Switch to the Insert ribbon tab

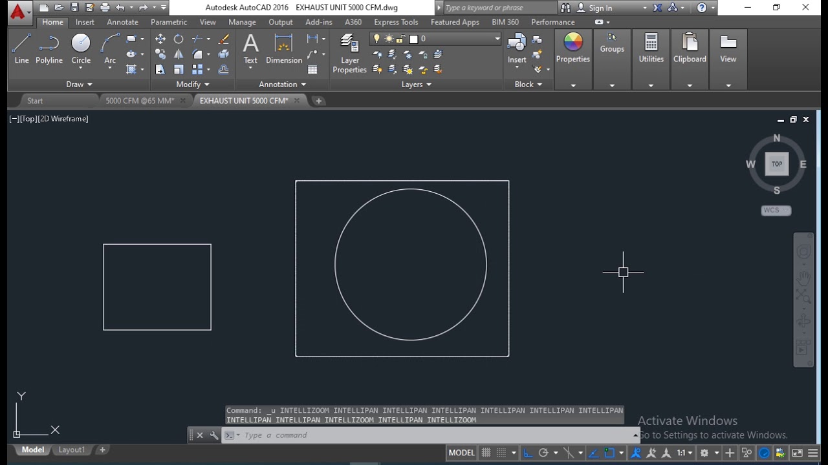point(85,22)
